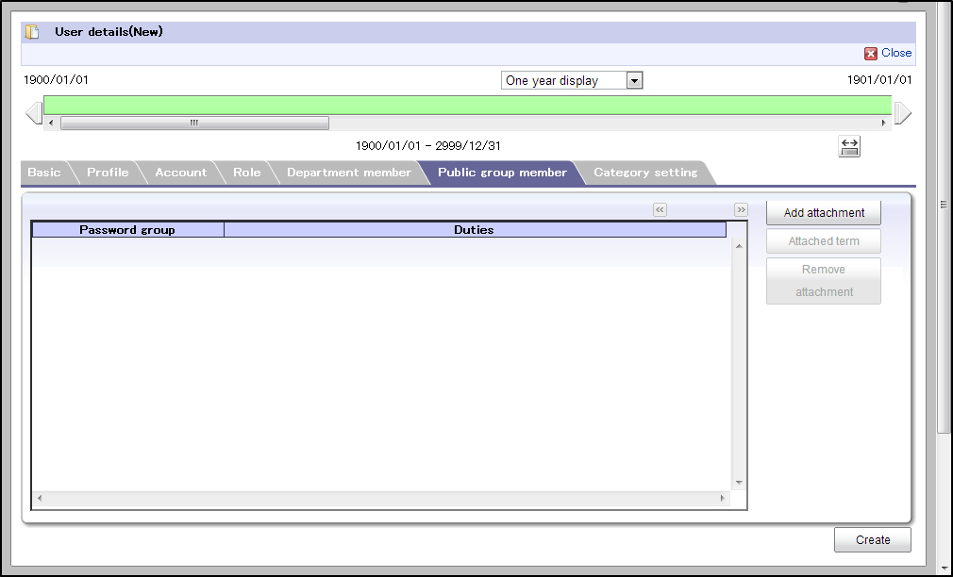Click the double left chevron button above the table

[660, 210]
